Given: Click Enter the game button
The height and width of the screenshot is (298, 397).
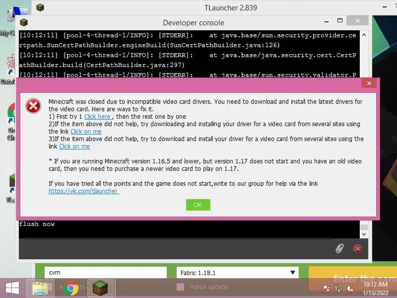Looking at the screenshot, I should pos(353,278).
